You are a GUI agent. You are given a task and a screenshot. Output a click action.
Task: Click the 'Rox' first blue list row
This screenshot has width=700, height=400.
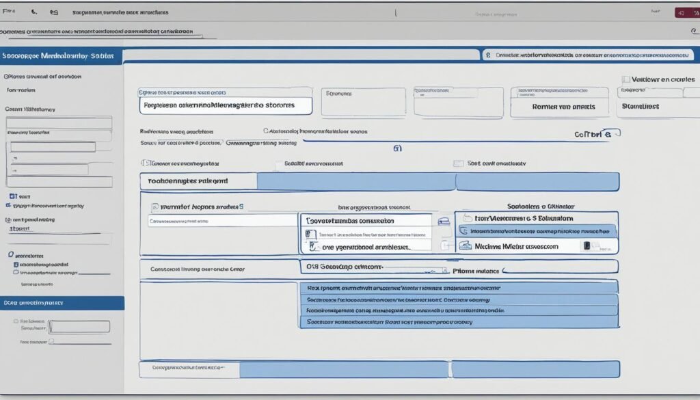458,288
